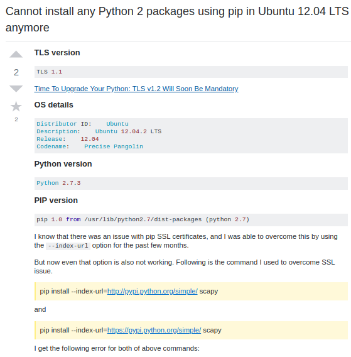The height and width of the screenshot is (357, 351).
Task: Click the OS details heading
Action: (x=53, y=105)
